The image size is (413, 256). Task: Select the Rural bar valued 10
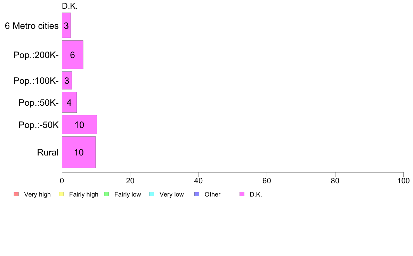79,152
